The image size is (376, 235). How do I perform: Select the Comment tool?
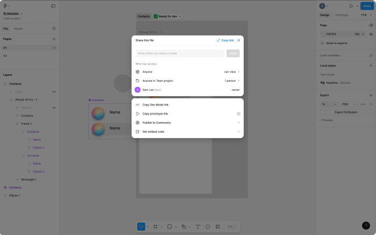coord(208,226)
